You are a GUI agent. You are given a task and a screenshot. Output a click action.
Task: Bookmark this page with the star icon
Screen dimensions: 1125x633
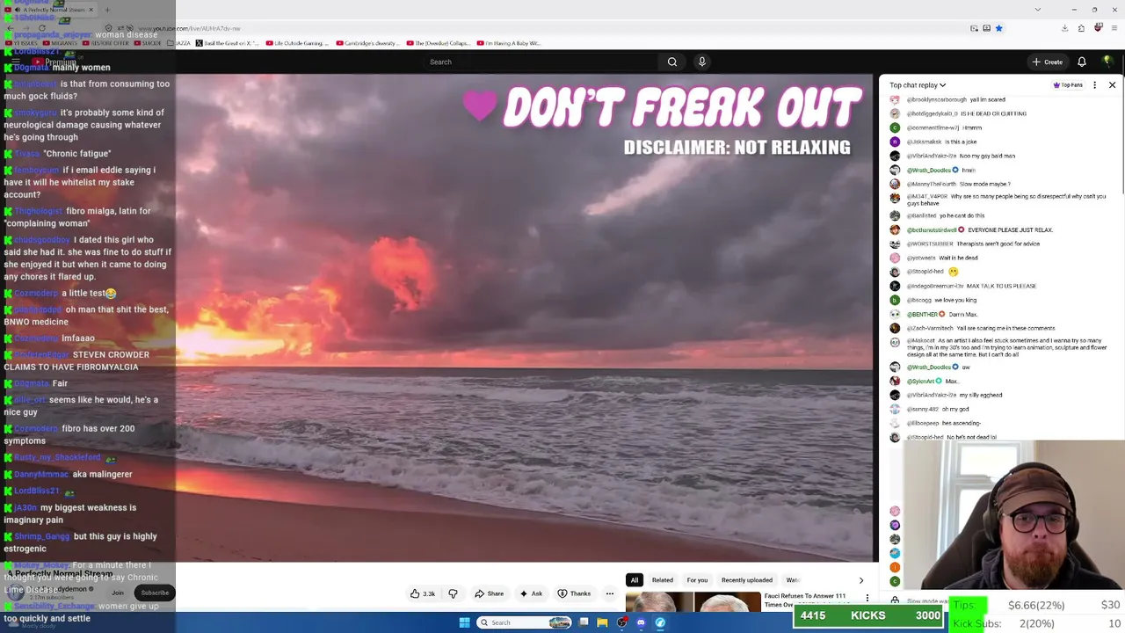tap(998, 28)
